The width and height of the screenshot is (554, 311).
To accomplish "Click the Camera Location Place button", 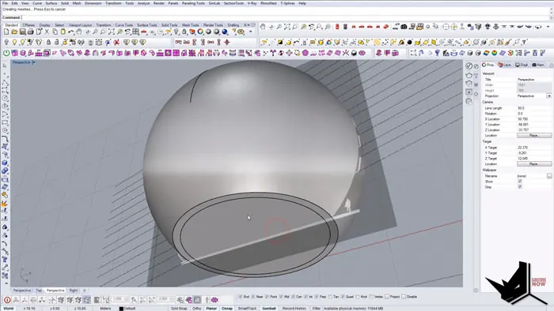I will (x=534, y=136).
